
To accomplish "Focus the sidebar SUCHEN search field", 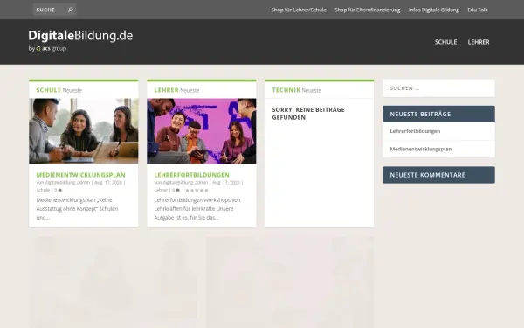I will pyautogui.click(x=438, y=88).
